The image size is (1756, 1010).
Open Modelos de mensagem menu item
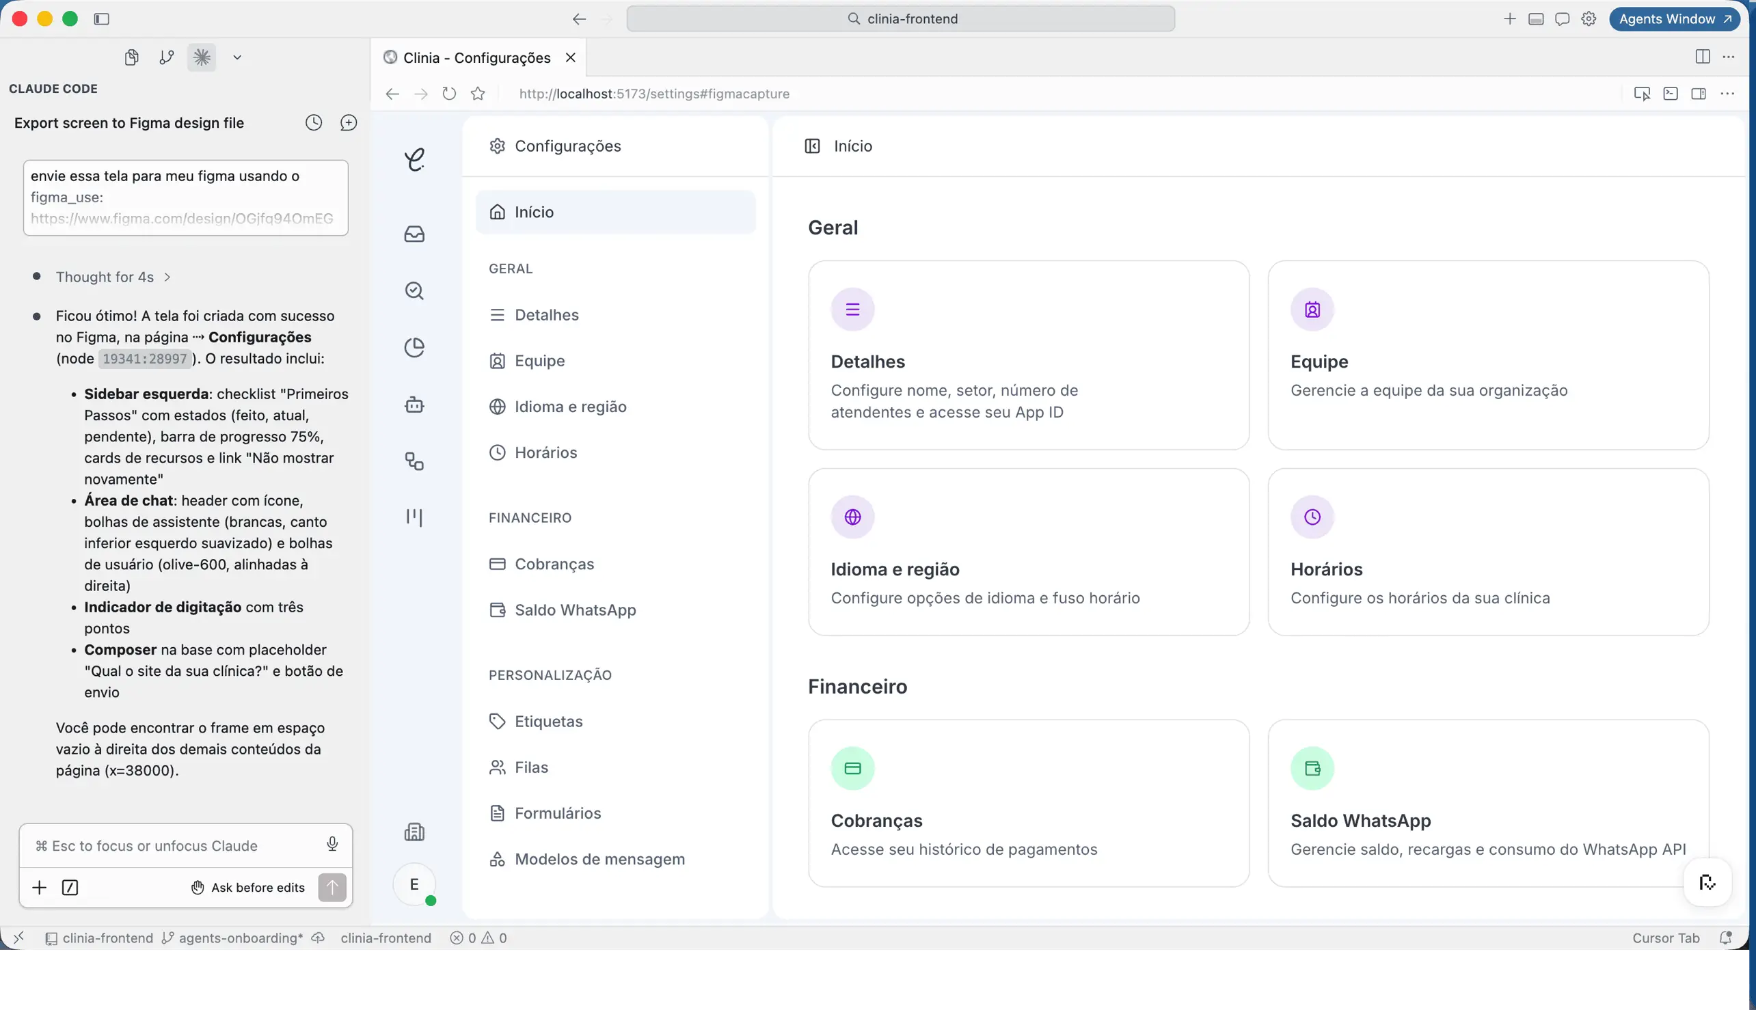click(x=615, y=859)
